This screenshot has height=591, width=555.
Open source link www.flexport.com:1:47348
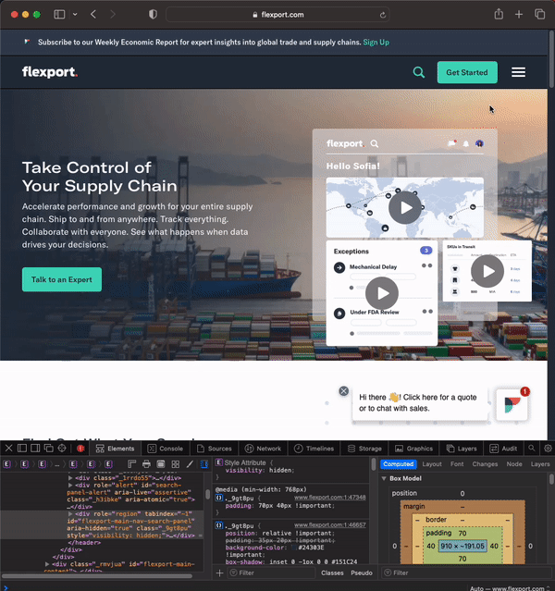coord(330,498)
